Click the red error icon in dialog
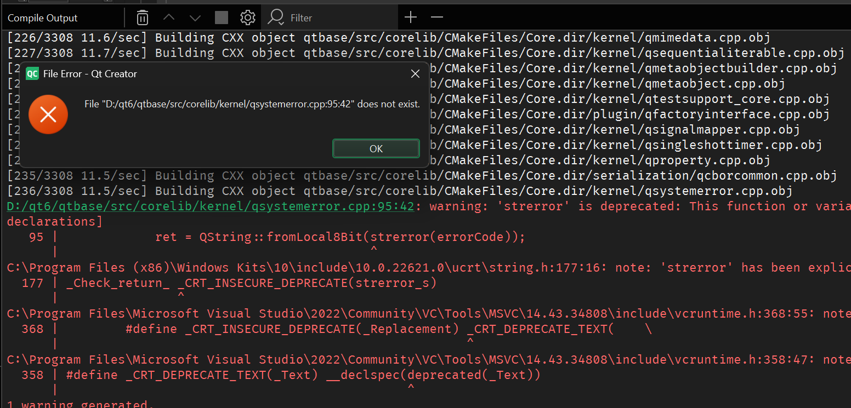 48,114
